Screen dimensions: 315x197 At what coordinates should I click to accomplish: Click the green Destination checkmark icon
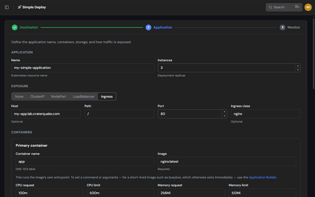pos(14,27)
